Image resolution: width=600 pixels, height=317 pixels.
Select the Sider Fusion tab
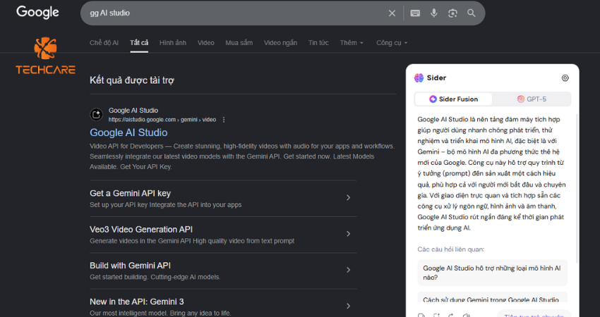click(x=453, y=99)
